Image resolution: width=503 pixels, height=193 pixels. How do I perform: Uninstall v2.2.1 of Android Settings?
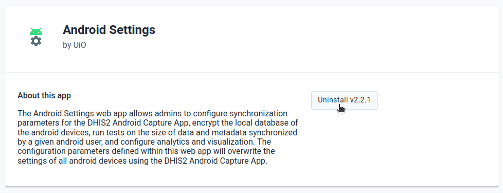click(344, 100)
